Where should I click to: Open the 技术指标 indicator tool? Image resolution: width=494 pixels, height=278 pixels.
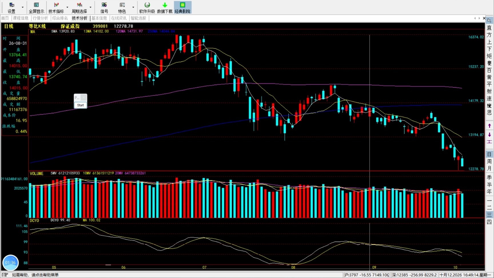coord(56,7)
